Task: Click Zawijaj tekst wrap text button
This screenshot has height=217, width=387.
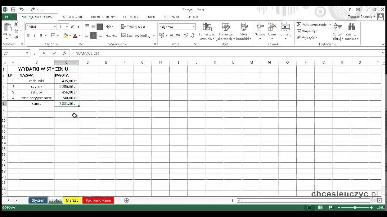Action: [x=133, y=27]
